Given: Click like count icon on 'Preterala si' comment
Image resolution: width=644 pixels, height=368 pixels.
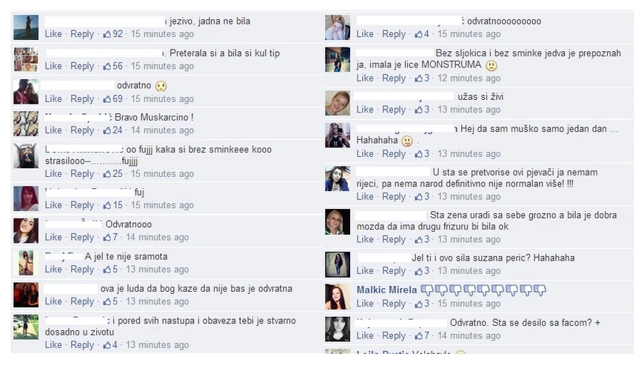Looking at the screenshot, I should [x=107, y=66].
